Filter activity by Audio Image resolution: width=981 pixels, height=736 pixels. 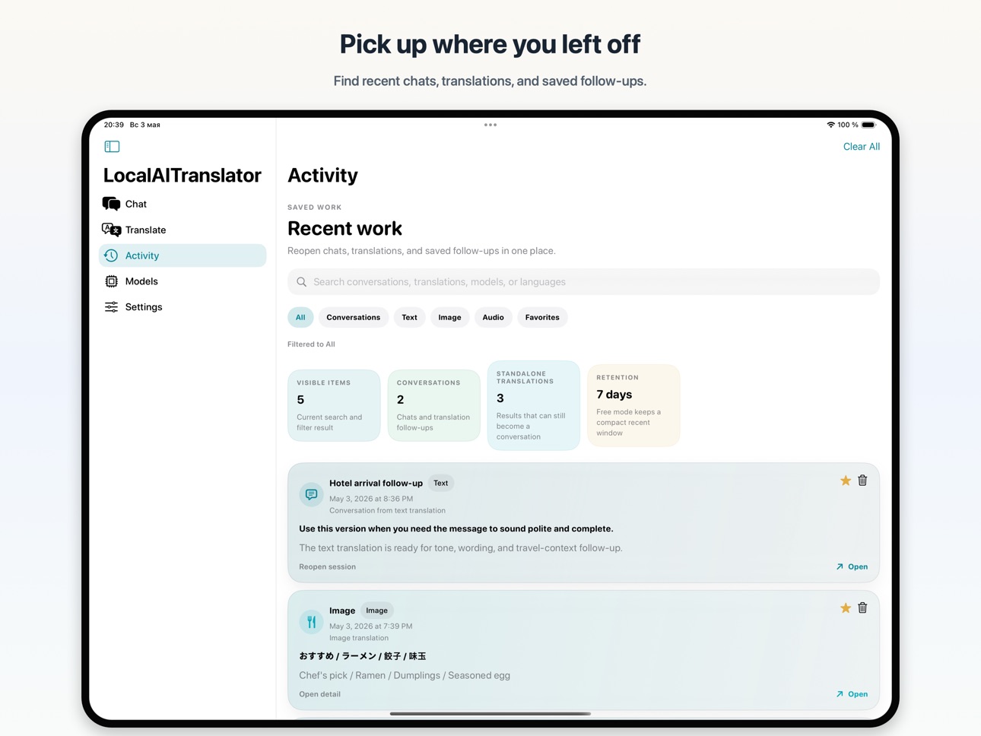(493, 317)
